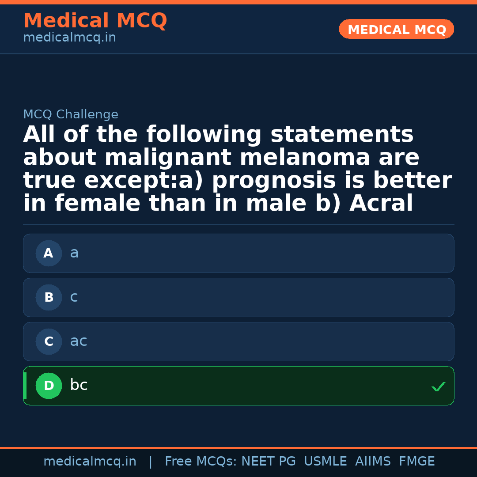477x477 pixels.
Task: Click the USMLE footer item
Action: 326,461
